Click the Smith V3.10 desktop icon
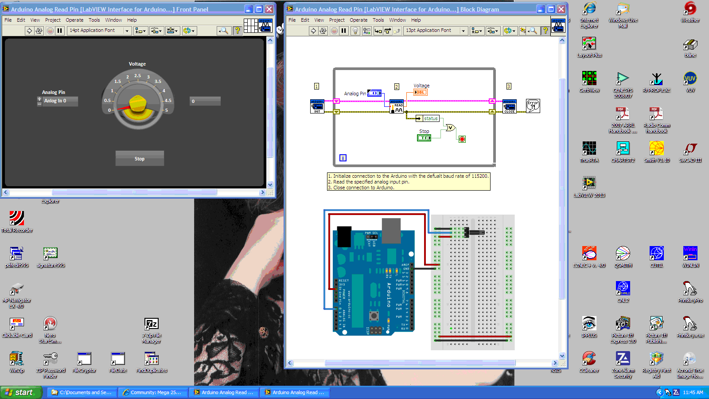This screenshot has height=399, width=709. [x=657, y=152]
